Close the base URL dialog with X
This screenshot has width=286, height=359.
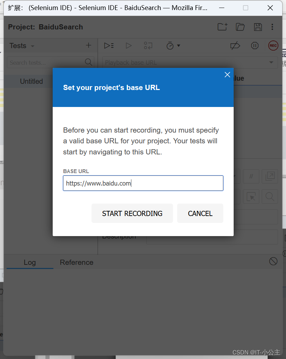coord(227,75)
